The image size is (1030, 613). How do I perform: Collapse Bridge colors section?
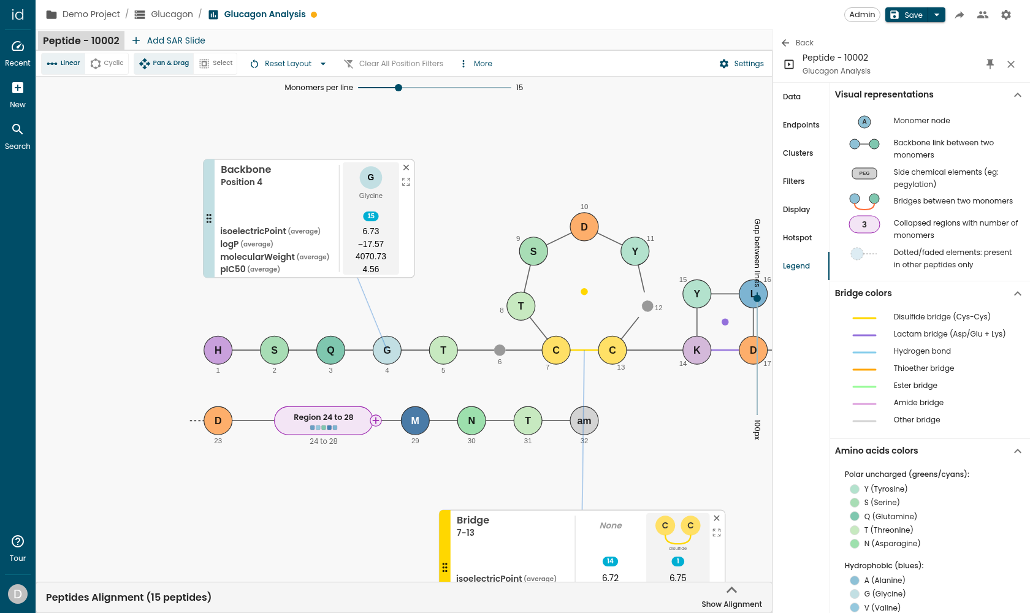click(x=1018, y=293)
